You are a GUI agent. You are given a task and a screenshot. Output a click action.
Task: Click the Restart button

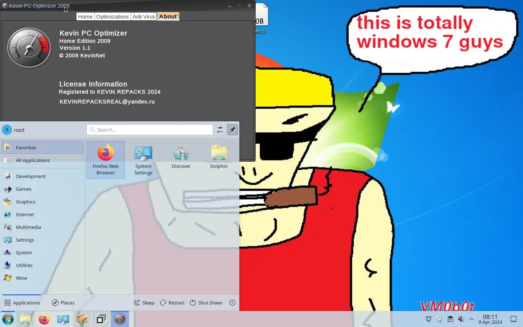pyautogui.click(x=172, y=303)
